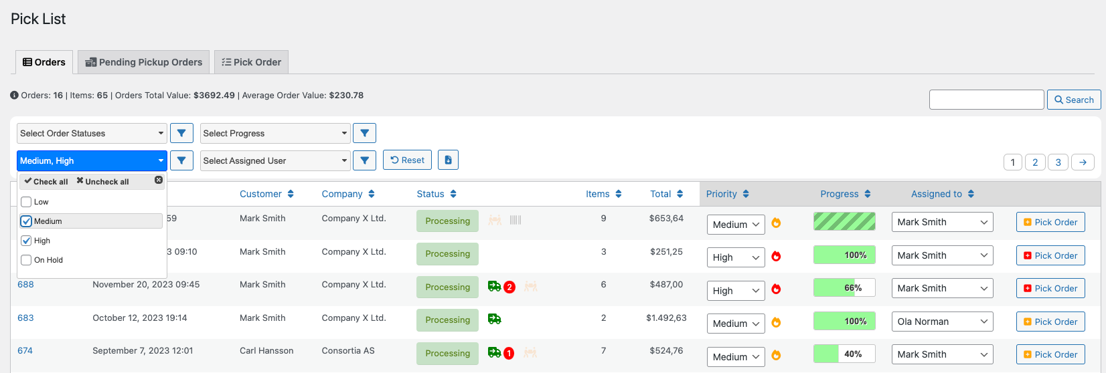Click handshake icon in order 674 row
The height and width of the screenshot is (373, 1106).
click(531, 352)
